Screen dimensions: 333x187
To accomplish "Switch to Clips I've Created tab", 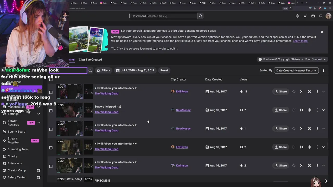I will [90, 59].
